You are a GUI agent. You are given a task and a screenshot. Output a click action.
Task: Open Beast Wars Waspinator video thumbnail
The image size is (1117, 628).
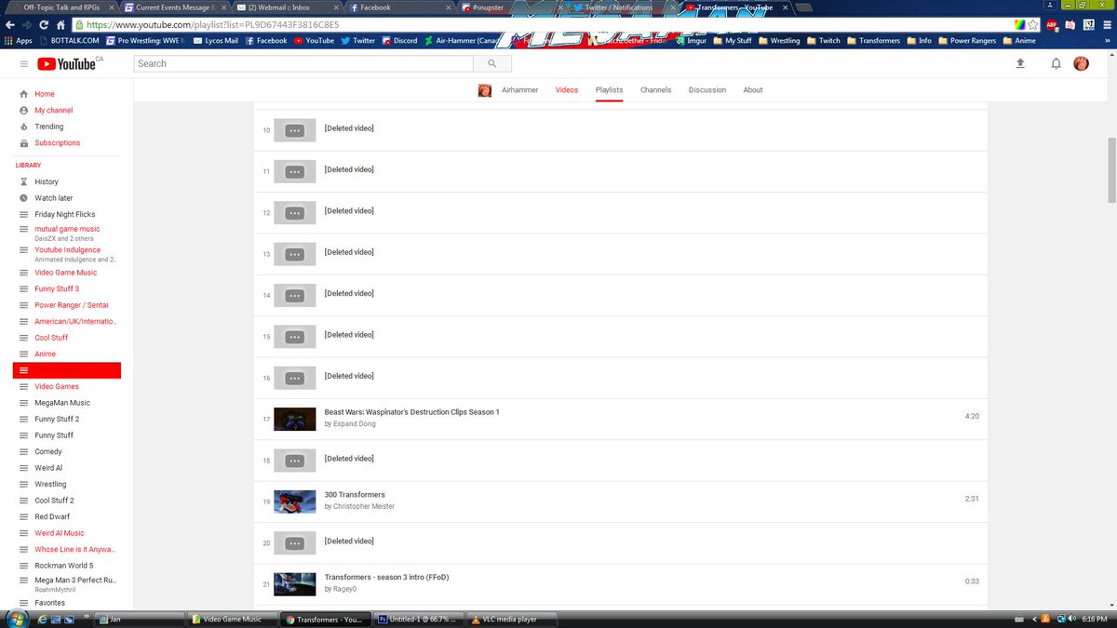coord(295,420)
